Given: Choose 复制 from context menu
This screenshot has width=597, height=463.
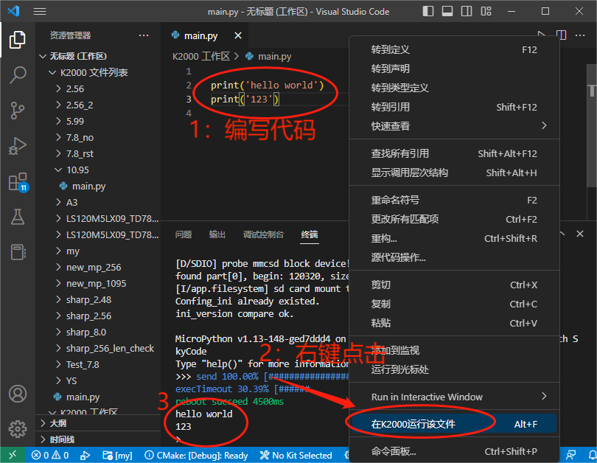Looking at the screenshot, I should (x=454, y=304).
